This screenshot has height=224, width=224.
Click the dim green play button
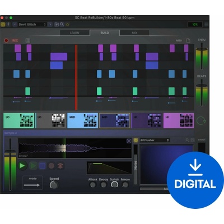click(x=33, y=166)
